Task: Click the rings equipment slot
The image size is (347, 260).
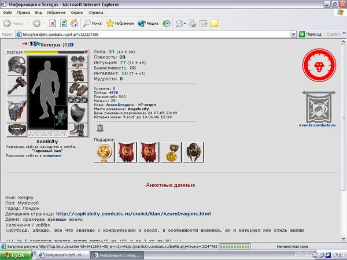Action: pos(78,99)
